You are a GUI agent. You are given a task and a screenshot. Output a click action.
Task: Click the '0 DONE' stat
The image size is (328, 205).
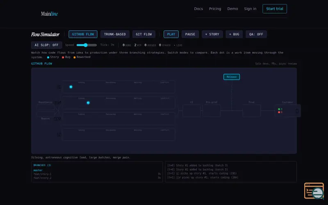pos(127,45)
